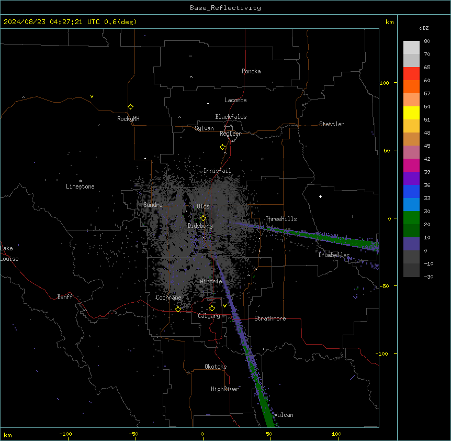Pick the bright green 20-30 dBZ legend swatch
This screenshot has height=441, width=451.
point(411,218)
